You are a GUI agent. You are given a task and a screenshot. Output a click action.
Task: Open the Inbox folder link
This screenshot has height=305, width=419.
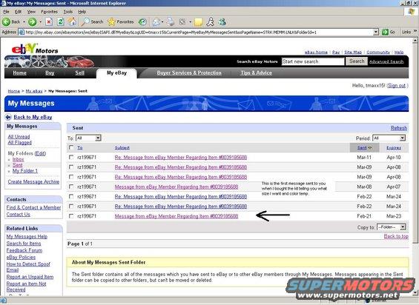tap(19, 159)
